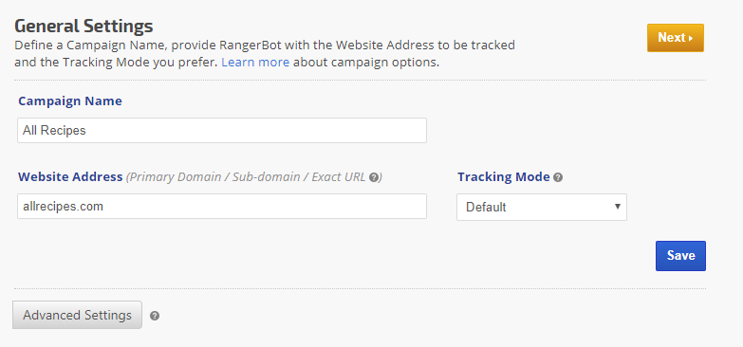Click help icon beside Exact URL hint
The height and width of the screenshot is (347, 743).
coord(374,177)
